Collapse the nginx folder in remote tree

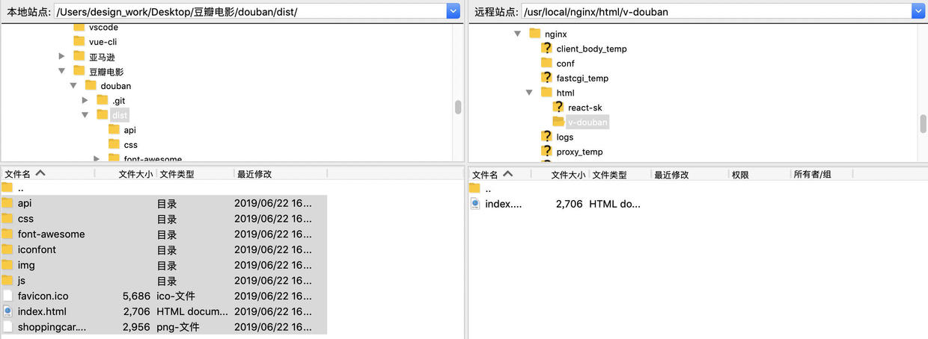(x=517, y=34)
